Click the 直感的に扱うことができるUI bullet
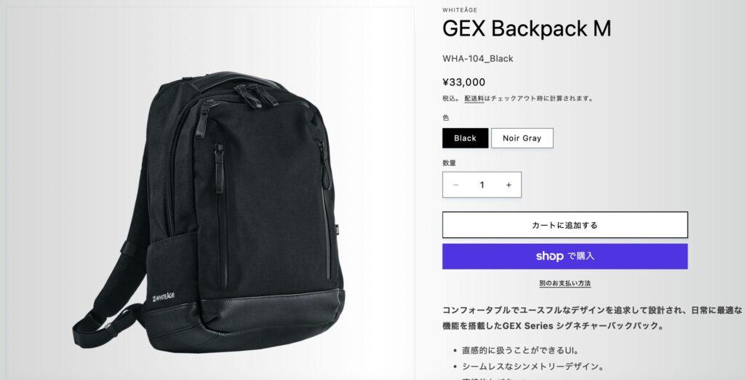 coord(520,350)
